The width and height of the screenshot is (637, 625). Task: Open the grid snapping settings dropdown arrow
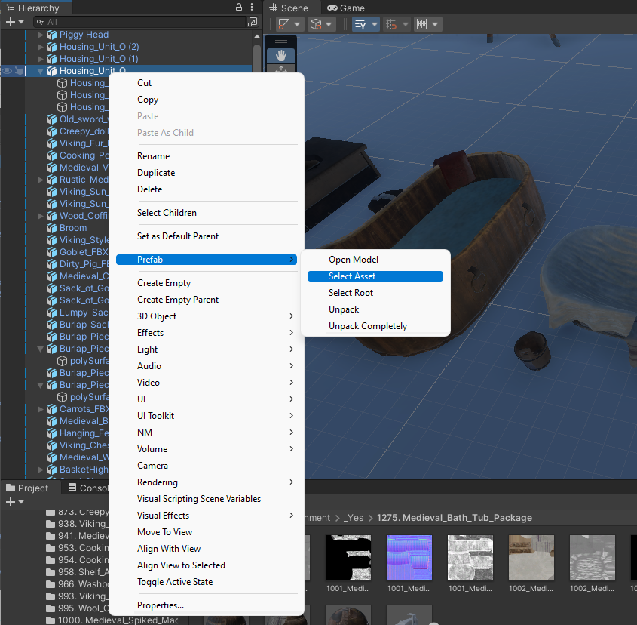pyautogui.click(x=375, y=24)
